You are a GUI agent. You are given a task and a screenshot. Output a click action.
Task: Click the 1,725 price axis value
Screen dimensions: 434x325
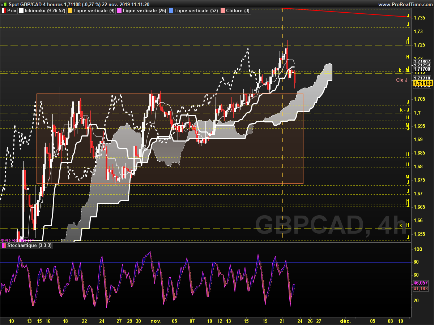pos(420,45)
